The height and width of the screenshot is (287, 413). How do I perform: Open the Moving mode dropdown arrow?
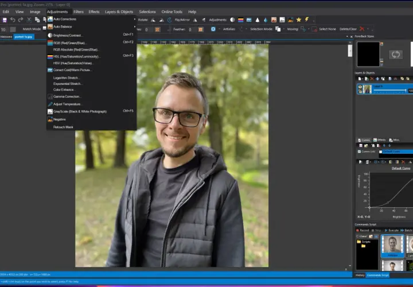[x=309, y=29]
